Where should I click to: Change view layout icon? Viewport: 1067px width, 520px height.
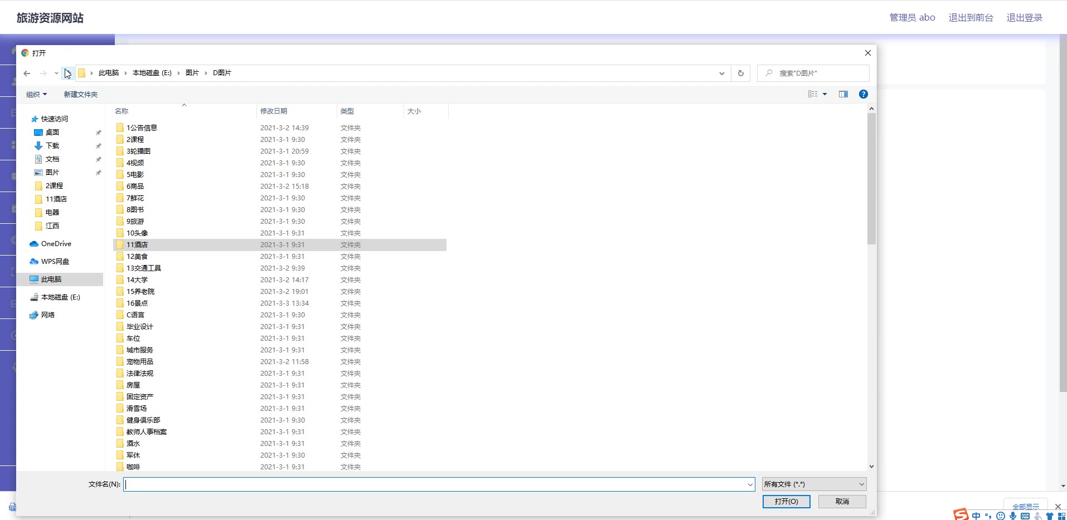pyautogui.click(x=813, y=94)
